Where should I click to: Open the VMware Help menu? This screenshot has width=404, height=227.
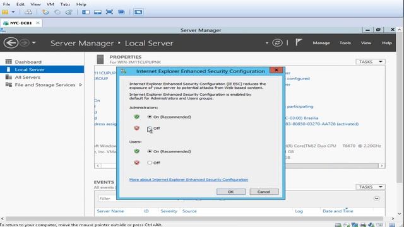coord(81,4)
